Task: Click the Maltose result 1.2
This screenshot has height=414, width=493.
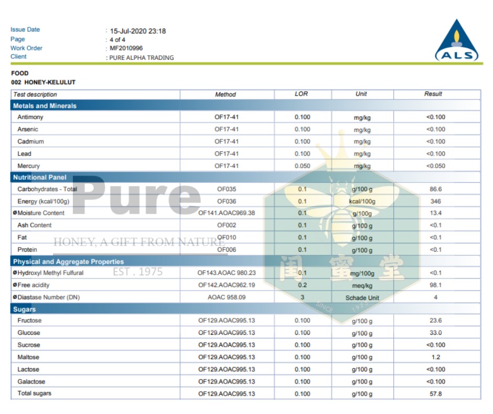Action: pyautogui.click(x=435, y=357)
